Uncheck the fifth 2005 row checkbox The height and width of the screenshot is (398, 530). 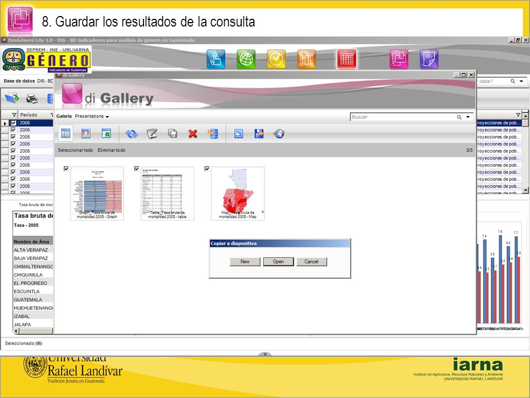point(13,151)
